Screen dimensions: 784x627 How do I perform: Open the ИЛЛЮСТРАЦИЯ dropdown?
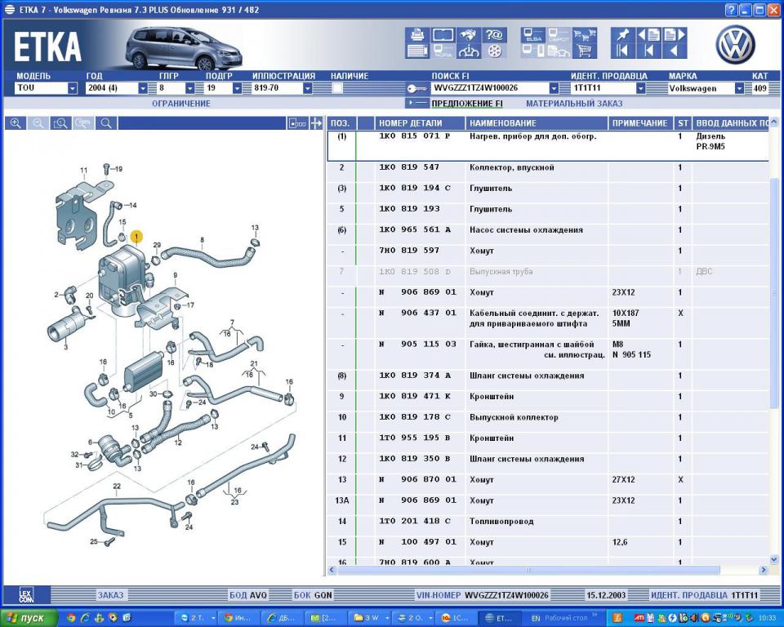click(308, 88)
